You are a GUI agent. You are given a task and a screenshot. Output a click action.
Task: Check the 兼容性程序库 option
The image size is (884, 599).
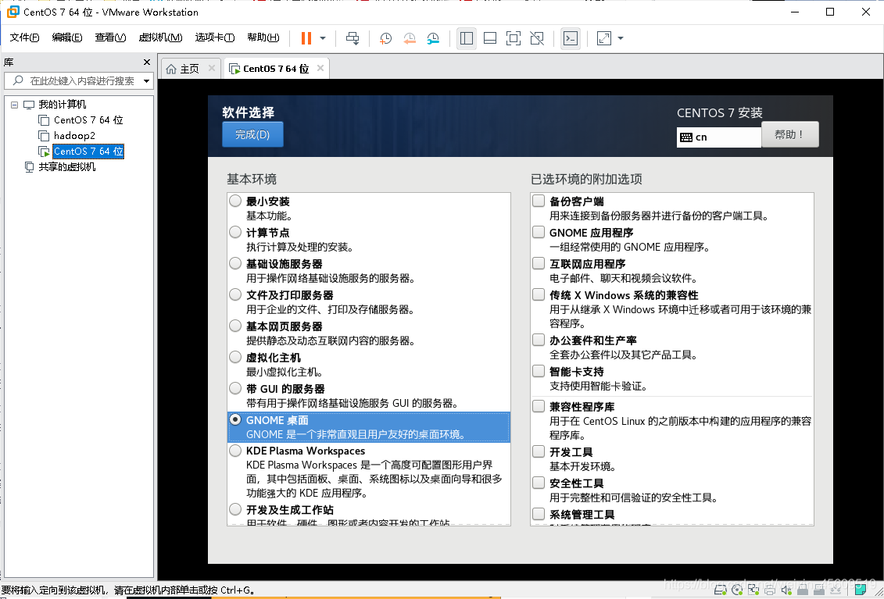[539, 406]
